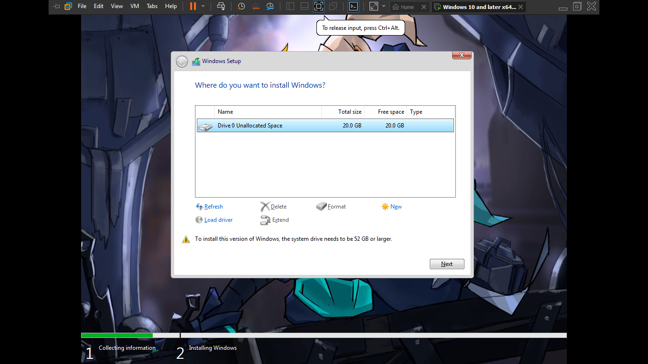648x364 pixels.
Task: Open the File menu
Action: coord(82,7)
